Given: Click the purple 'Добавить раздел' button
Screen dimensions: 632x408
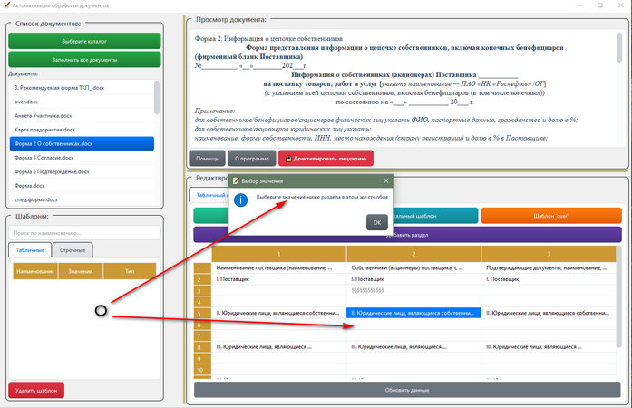Looking at the screenshot, I should click(407, 235).
